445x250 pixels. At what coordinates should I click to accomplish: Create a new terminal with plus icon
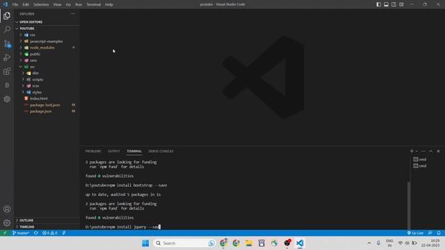412,151
